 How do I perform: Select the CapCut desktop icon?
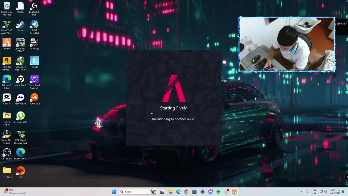click(7, 99)
